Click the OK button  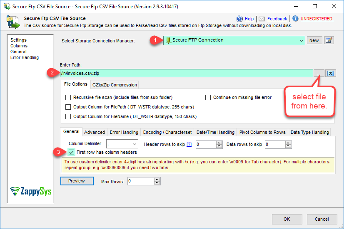coord(287,219)
